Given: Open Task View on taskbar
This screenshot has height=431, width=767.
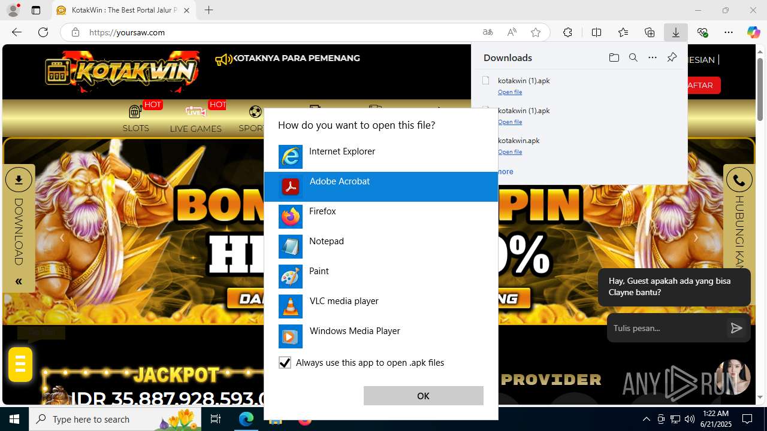Looking at the screenshot, I should [216, 419].
